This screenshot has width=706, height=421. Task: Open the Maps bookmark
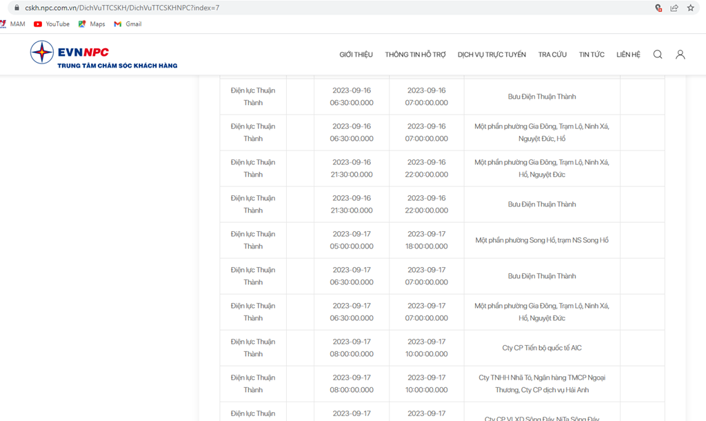point(92,24)
